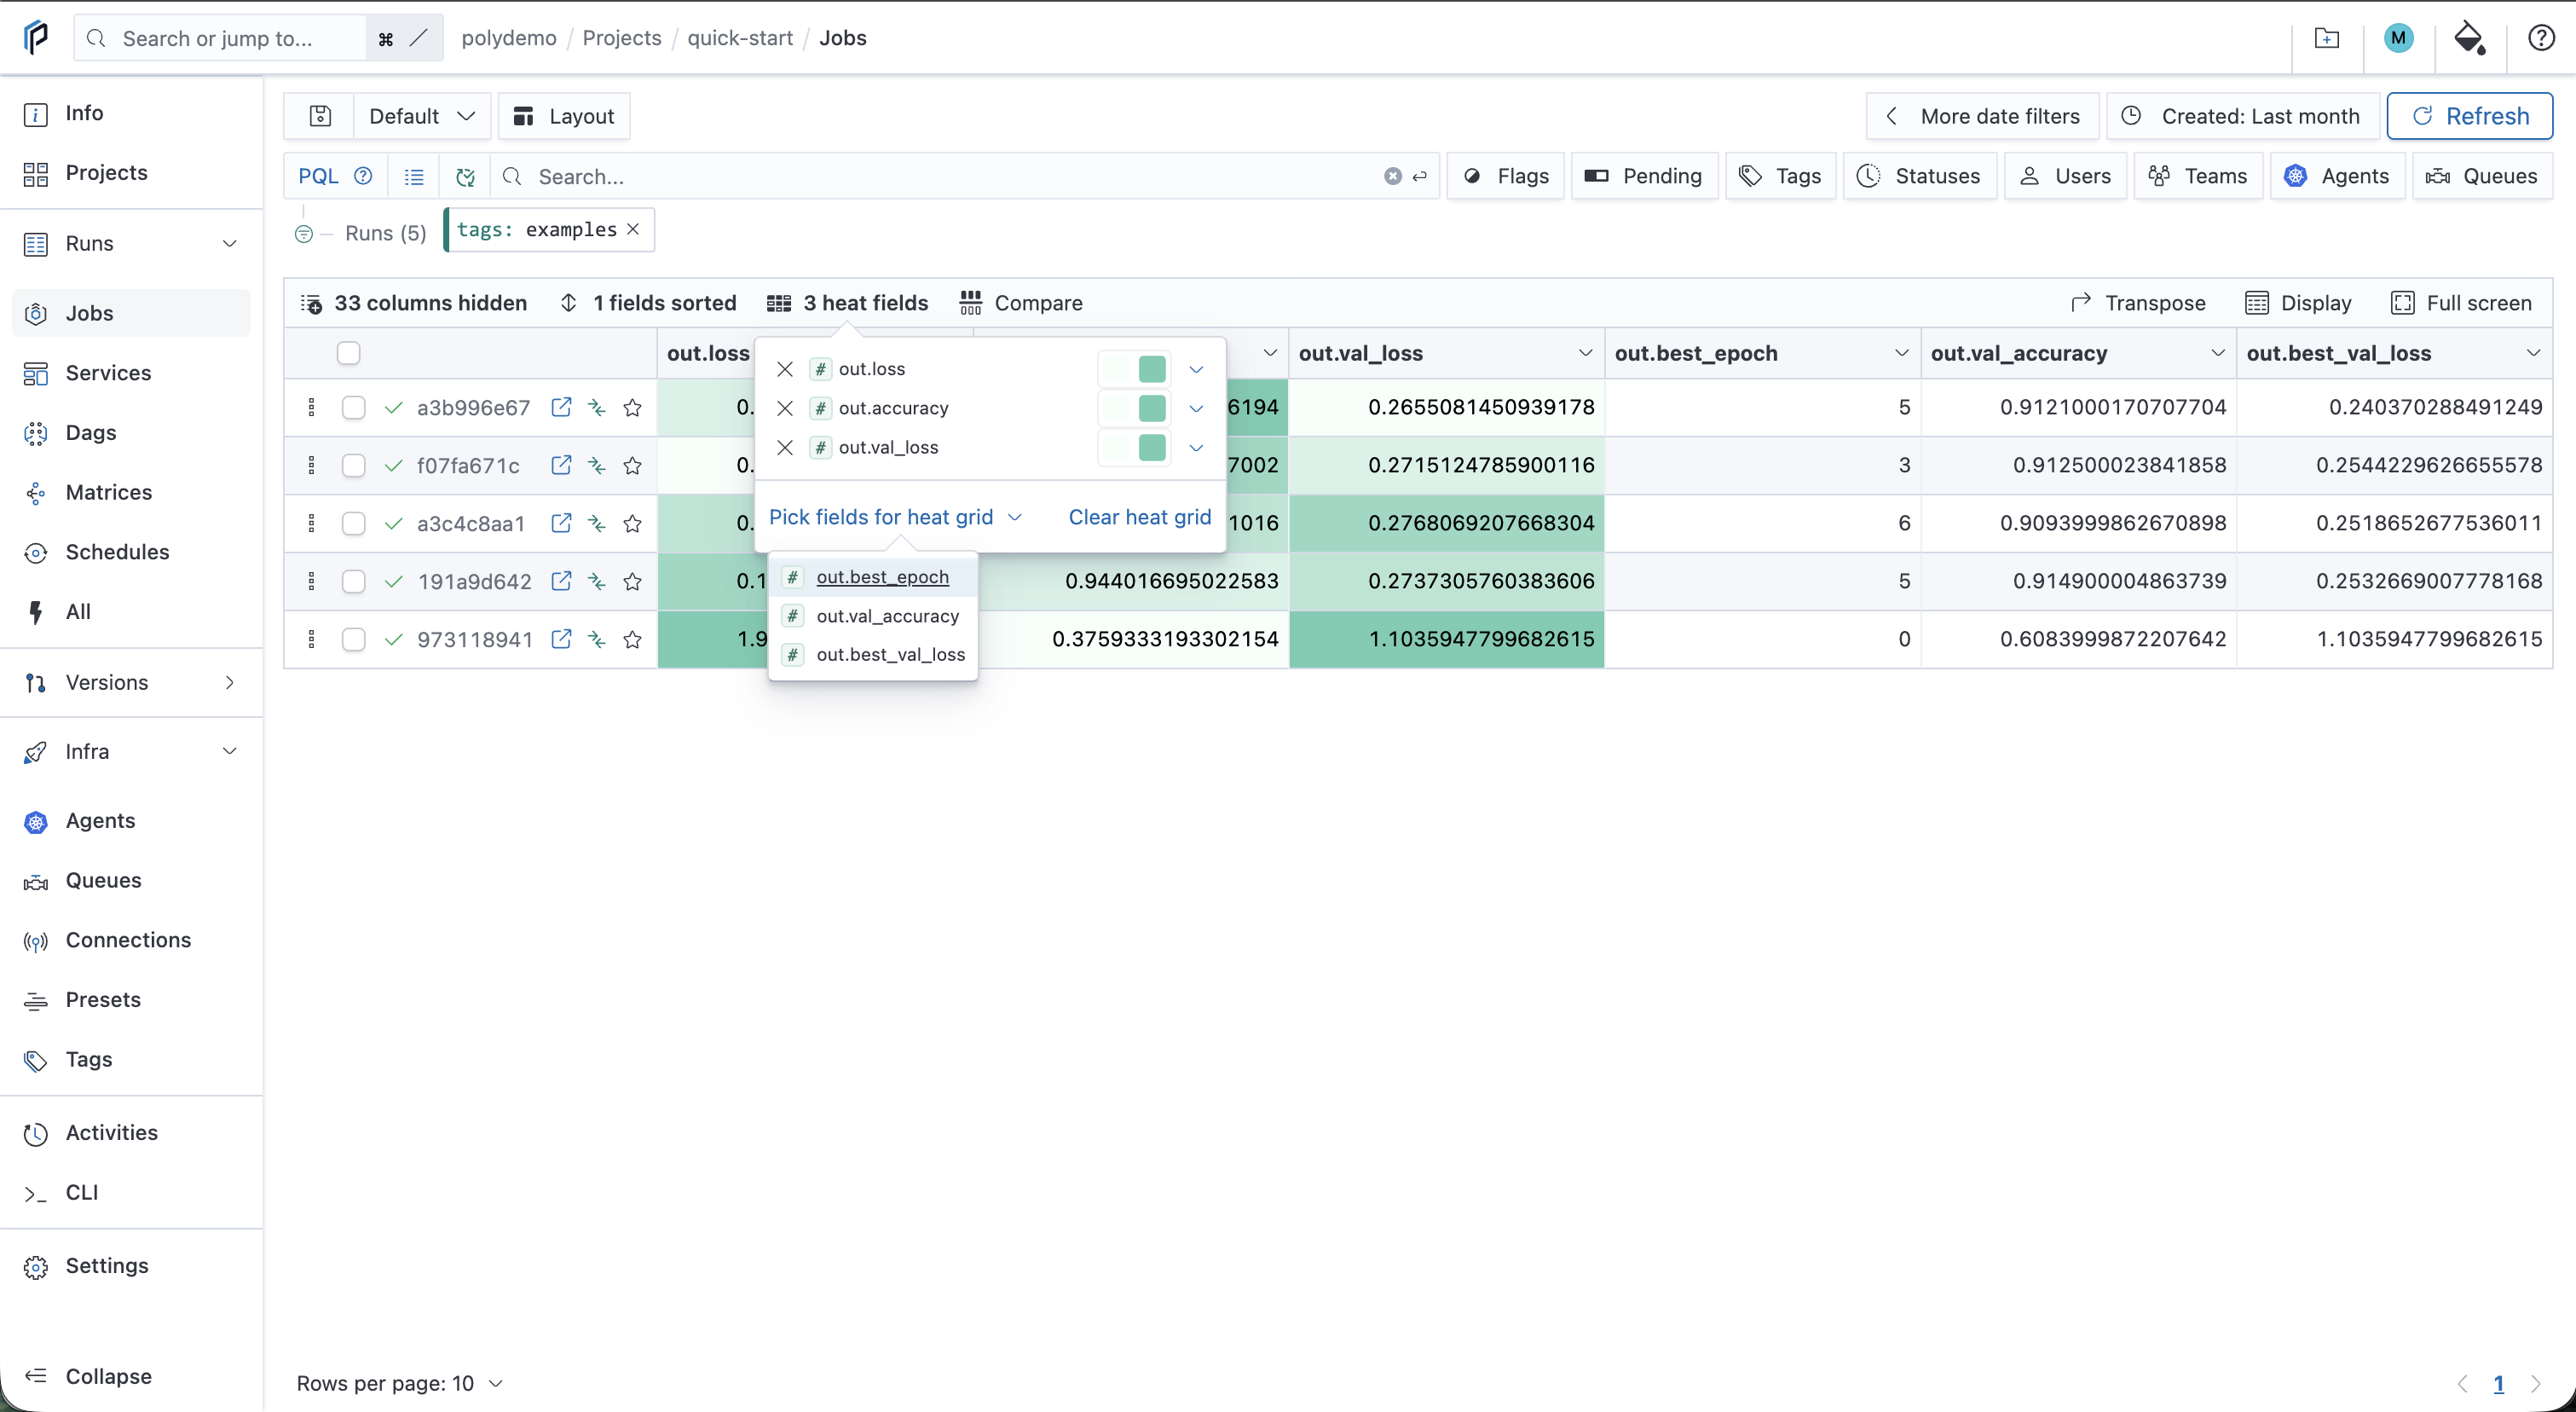
Task: Remove out.val_loss from heat fields
Action: pos(785,447)
